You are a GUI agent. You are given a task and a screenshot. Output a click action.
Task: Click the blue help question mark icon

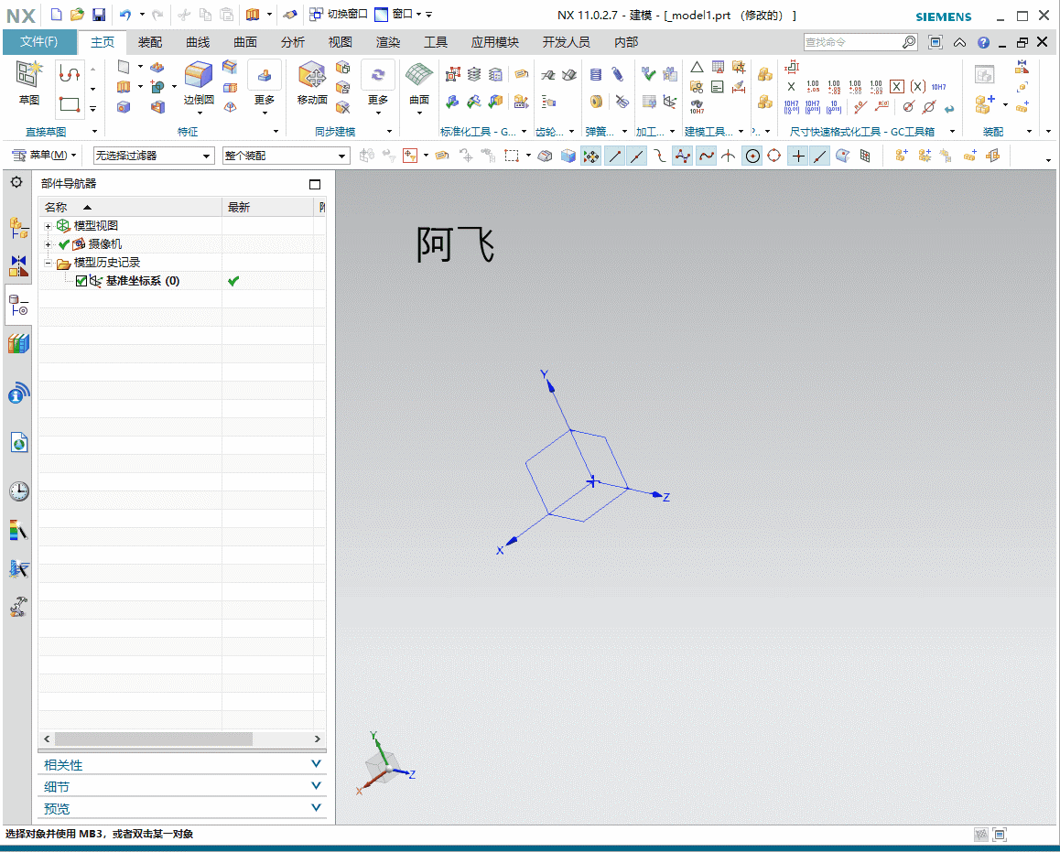(983, 43)
